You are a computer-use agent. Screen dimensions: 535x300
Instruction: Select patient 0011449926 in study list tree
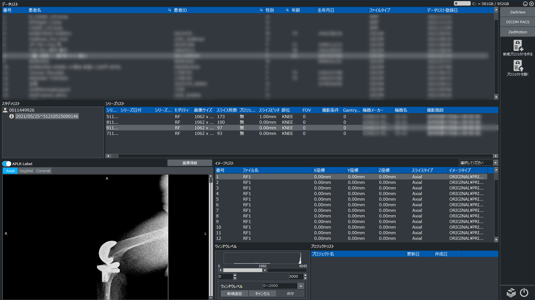(22, 110)
